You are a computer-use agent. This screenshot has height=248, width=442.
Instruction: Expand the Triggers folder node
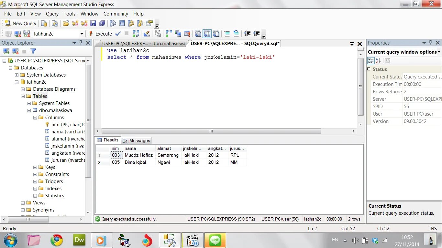35,181
